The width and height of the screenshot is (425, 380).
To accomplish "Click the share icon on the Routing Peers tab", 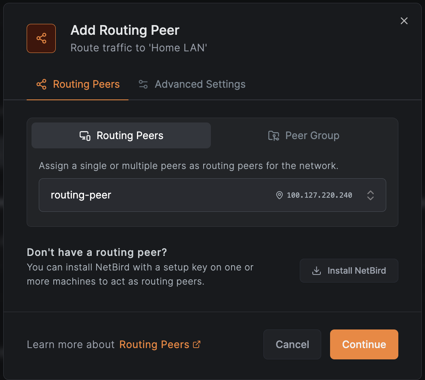I will [x=41, y=84].
